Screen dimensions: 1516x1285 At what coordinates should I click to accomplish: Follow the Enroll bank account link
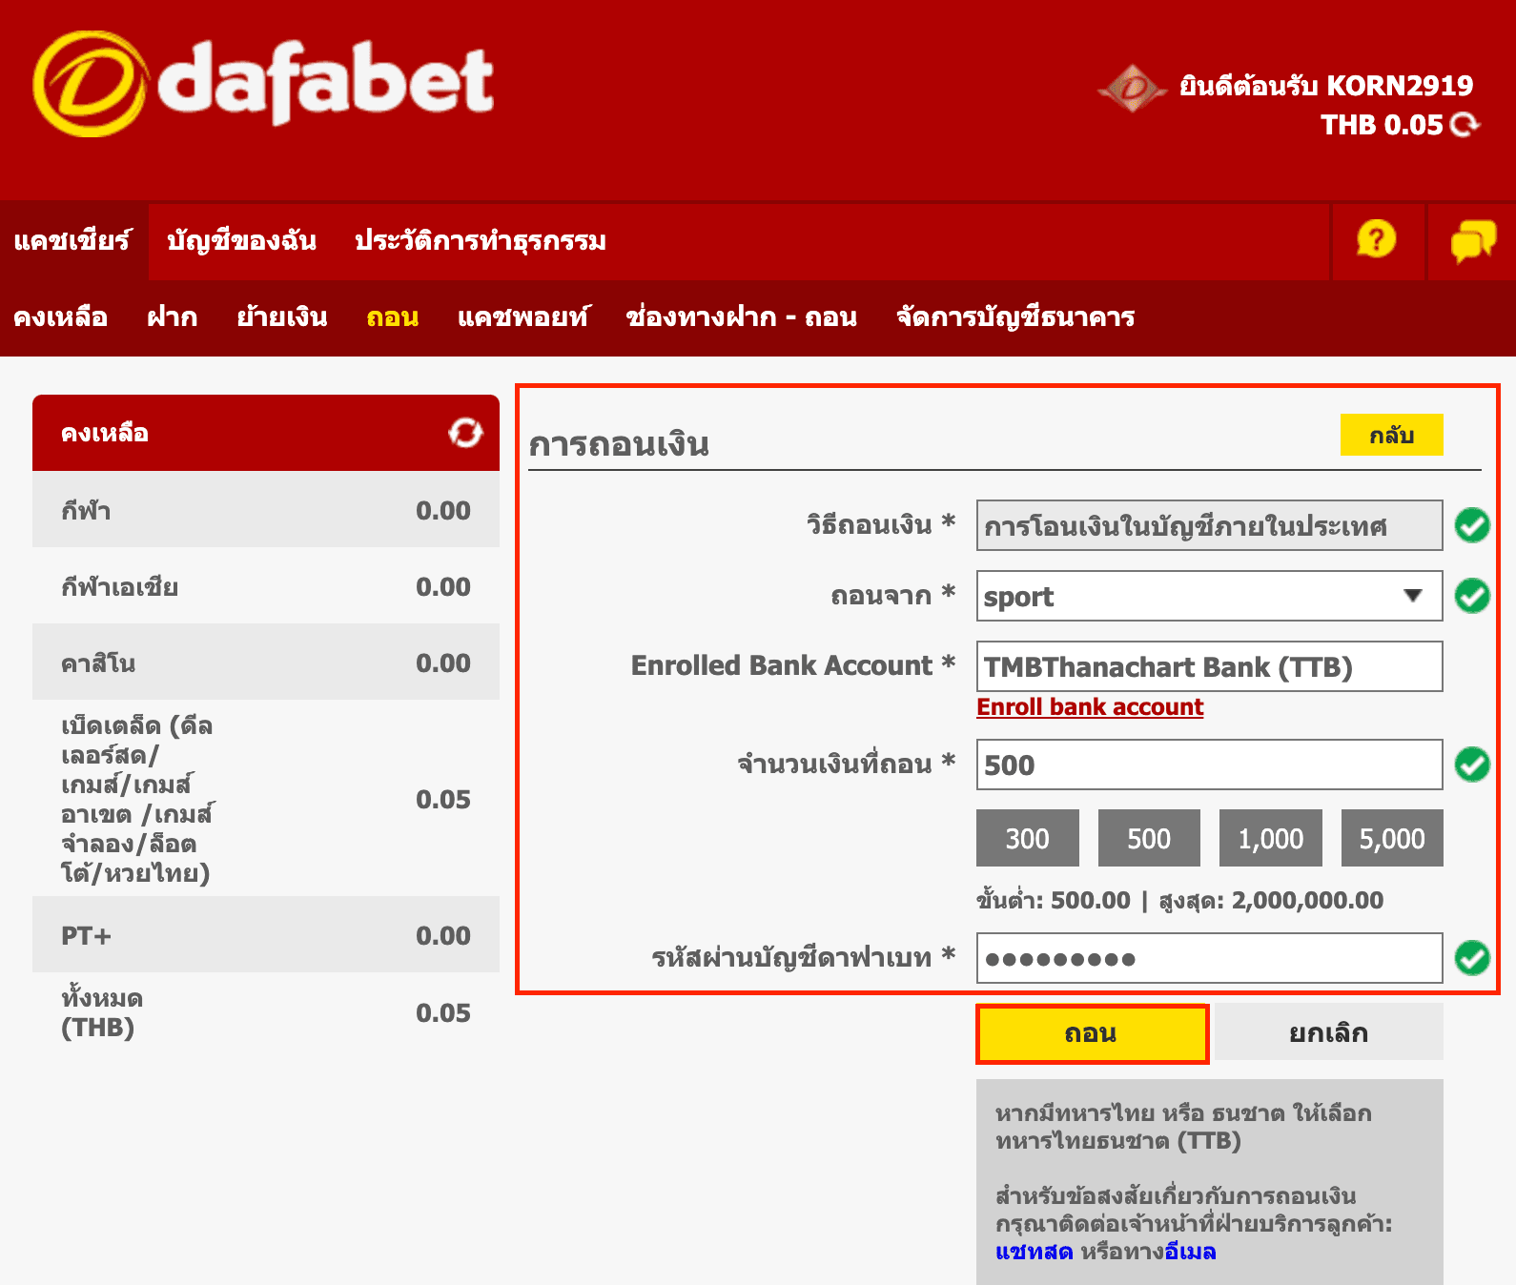point(1090,707)
